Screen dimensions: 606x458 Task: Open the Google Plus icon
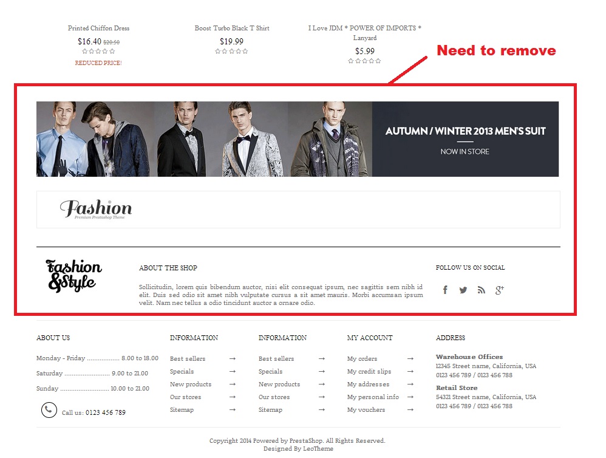click(499, 290)
